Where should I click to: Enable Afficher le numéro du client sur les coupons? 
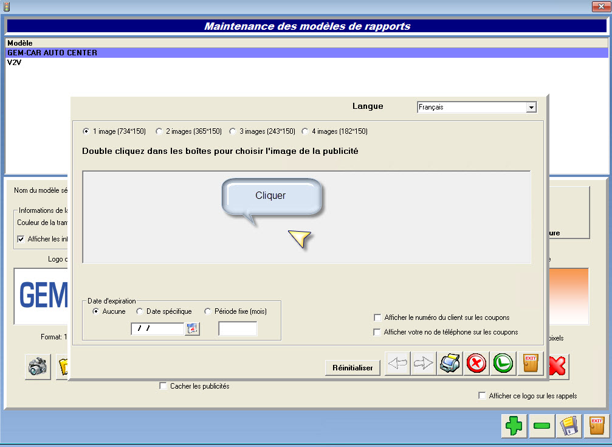[x=377, y=317]
